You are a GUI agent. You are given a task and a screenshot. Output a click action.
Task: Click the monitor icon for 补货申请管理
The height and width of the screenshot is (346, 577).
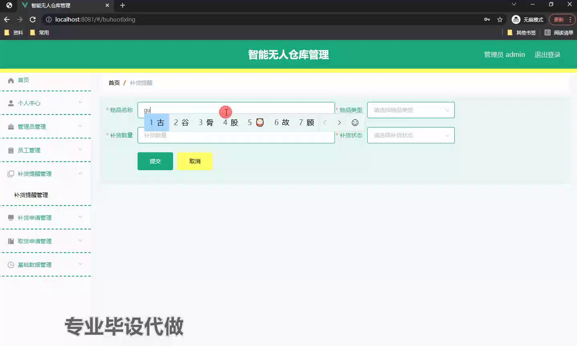pyautogui.click(x=11, y=218)
